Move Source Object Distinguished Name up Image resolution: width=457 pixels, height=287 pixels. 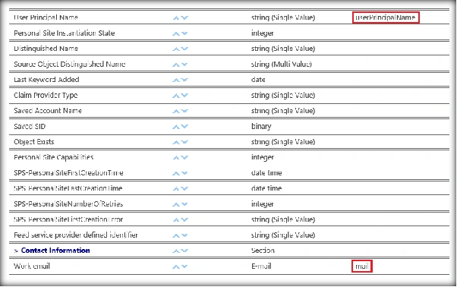176,65
